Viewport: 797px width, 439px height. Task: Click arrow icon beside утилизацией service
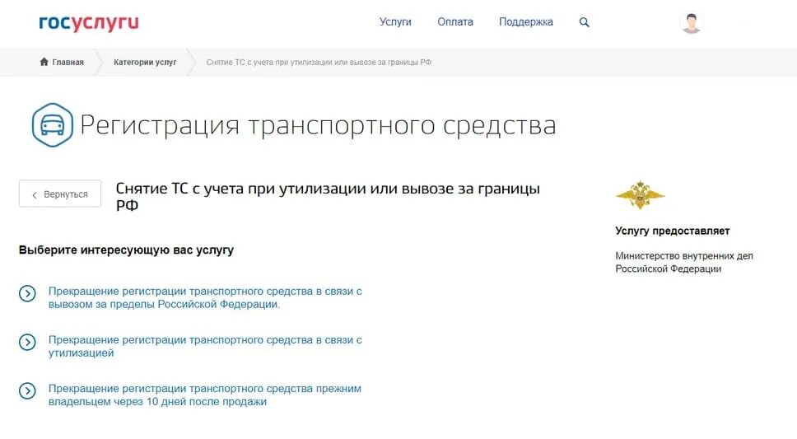coord(27,342)
